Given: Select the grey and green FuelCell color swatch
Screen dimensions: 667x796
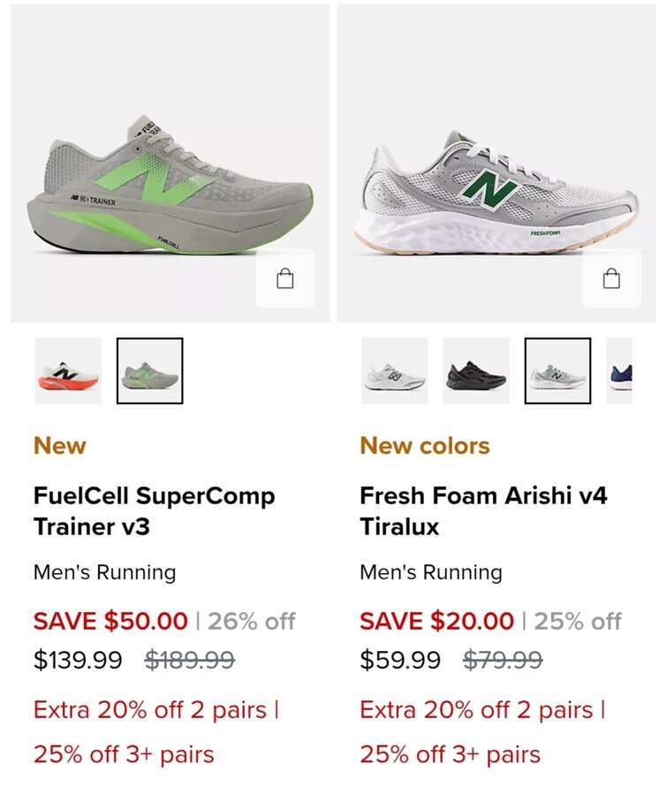Looking at the screenshot, I should click(x=150, y=371).
